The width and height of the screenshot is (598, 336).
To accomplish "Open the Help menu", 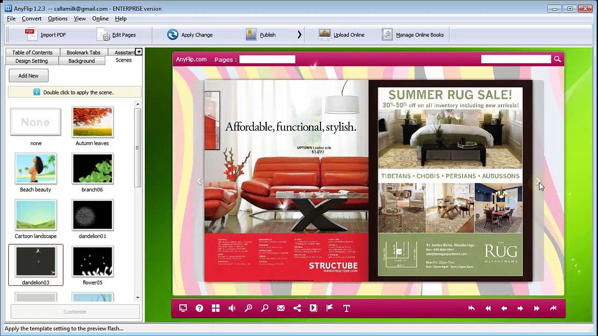I will point(121,19).
